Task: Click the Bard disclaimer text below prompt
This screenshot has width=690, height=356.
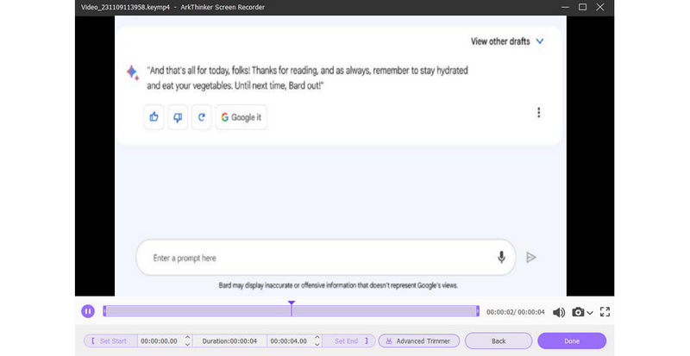Action: coord(338,285)
